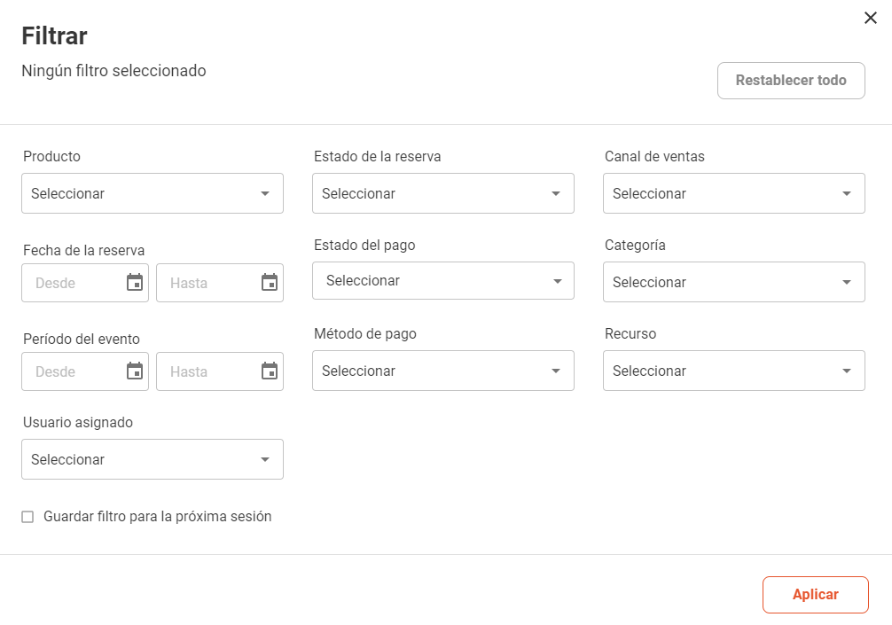This screenshot has width=892, height=625.
Task: Open calendar for Período del evento Desde
Action: pyautogui.click(x=135, y=371)
